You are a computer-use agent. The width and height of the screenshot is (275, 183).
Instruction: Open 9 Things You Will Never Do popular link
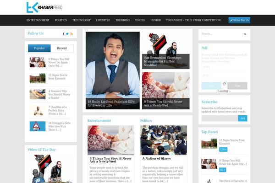[59, 62]
